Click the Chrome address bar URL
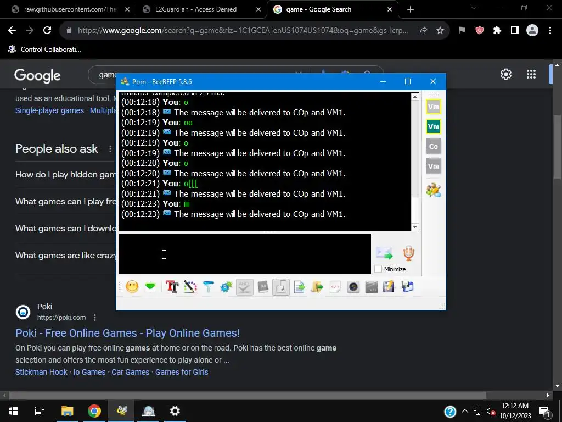The width and height of the screenshot is (562, 422). coord(243,31)
